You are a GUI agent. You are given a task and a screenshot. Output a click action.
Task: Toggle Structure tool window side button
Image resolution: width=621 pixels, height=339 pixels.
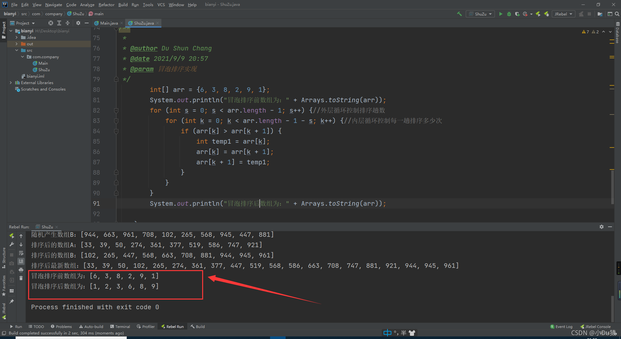point(4,257)
